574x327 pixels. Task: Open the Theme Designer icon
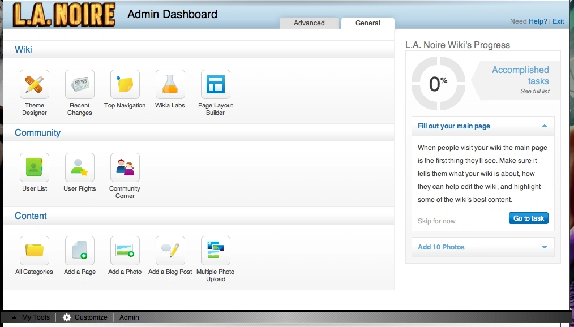click(x=35, y=84)
